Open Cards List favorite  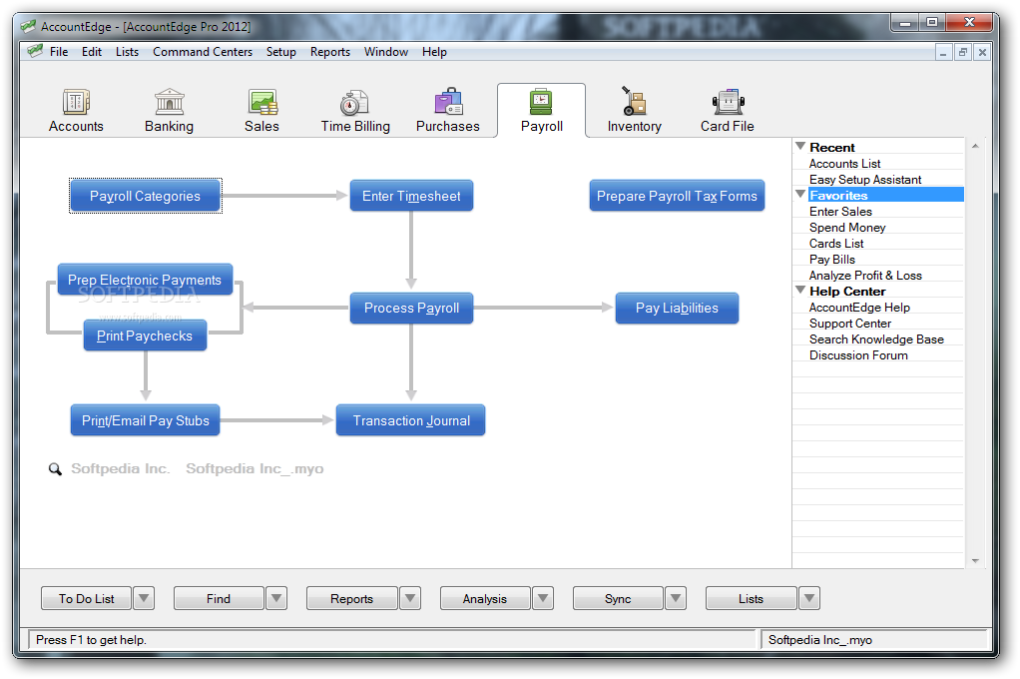pyautogui.click(x=836, y=243)
